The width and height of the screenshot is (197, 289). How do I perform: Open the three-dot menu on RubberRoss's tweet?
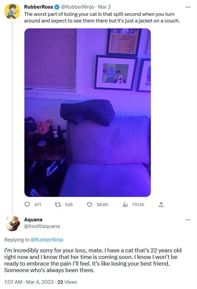pyautogui.click(x=188, y=7)
